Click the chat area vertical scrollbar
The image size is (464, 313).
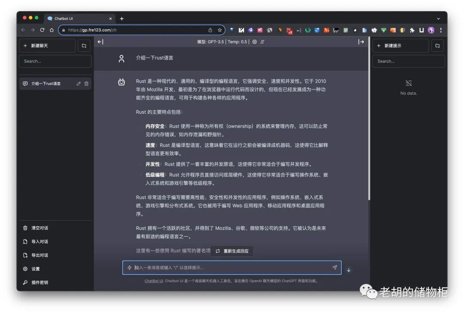click(x=369, y=118)
